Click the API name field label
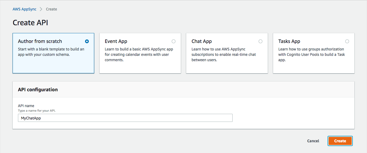Screen dimensions: 367x153 click(x=26, y=106)
